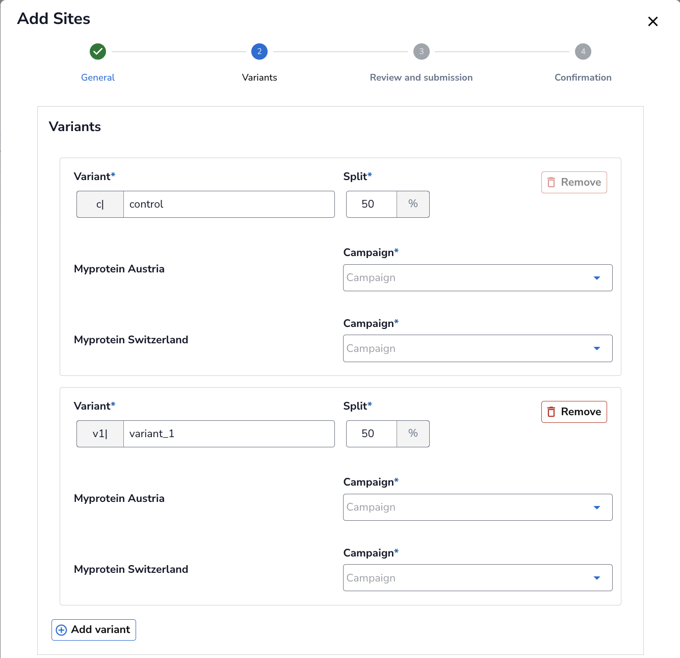This screenshot has width=680, height=658.
Task: Remove the control variant
Action: click(574, 183)
